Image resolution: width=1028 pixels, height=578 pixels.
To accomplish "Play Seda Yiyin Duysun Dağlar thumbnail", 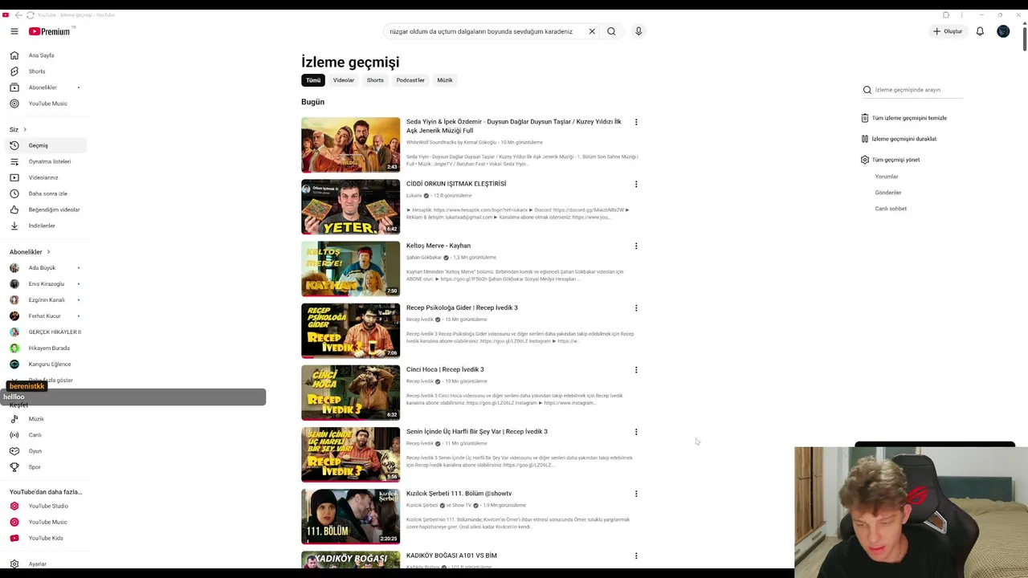I will [x=350, y=145].
